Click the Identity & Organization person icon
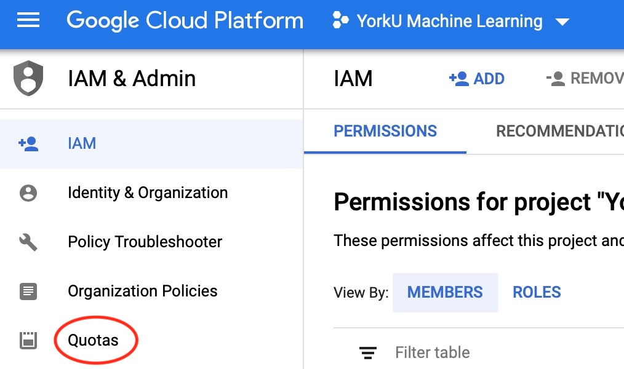Image resolution: width=624 pixels, height=369 pixels. [28, 193]
